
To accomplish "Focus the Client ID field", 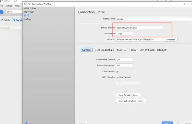I will [x=139, y=40].
